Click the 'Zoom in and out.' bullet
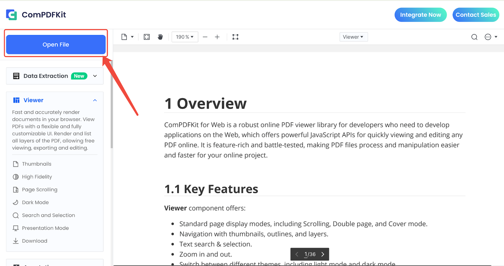Screen dimensions: 504x266 pyautogui.click(x=206, y=254)
